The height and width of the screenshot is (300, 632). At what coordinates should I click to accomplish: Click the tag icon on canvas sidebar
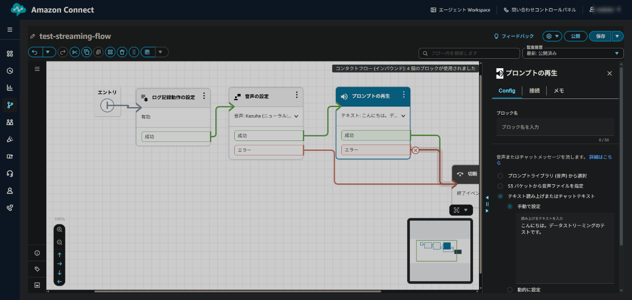37,269
